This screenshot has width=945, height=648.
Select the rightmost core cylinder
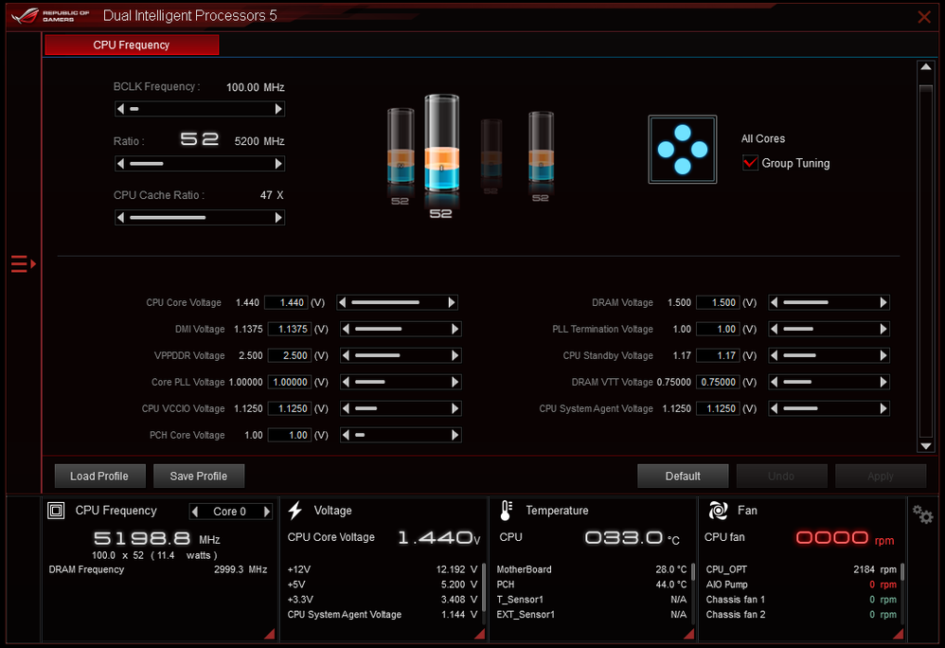pyautogui.click(x=541, y=147)
